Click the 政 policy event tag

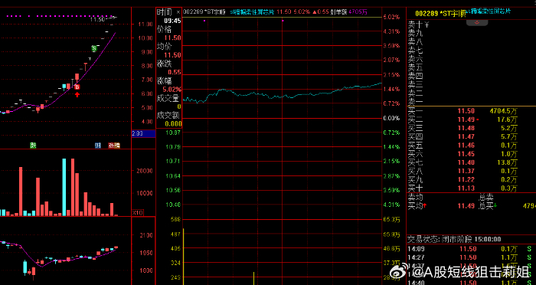tap(112, 146)
